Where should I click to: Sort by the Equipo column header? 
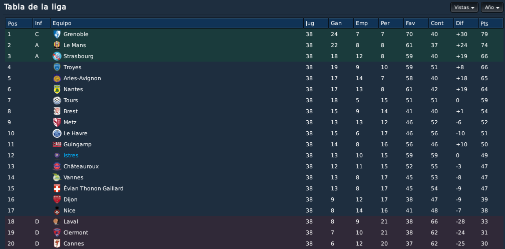[x=177, y=23]
